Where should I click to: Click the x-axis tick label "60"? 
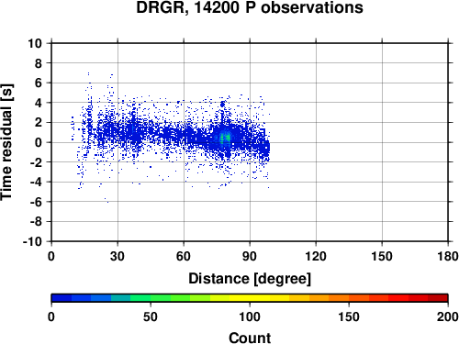[x=184, y=256]
